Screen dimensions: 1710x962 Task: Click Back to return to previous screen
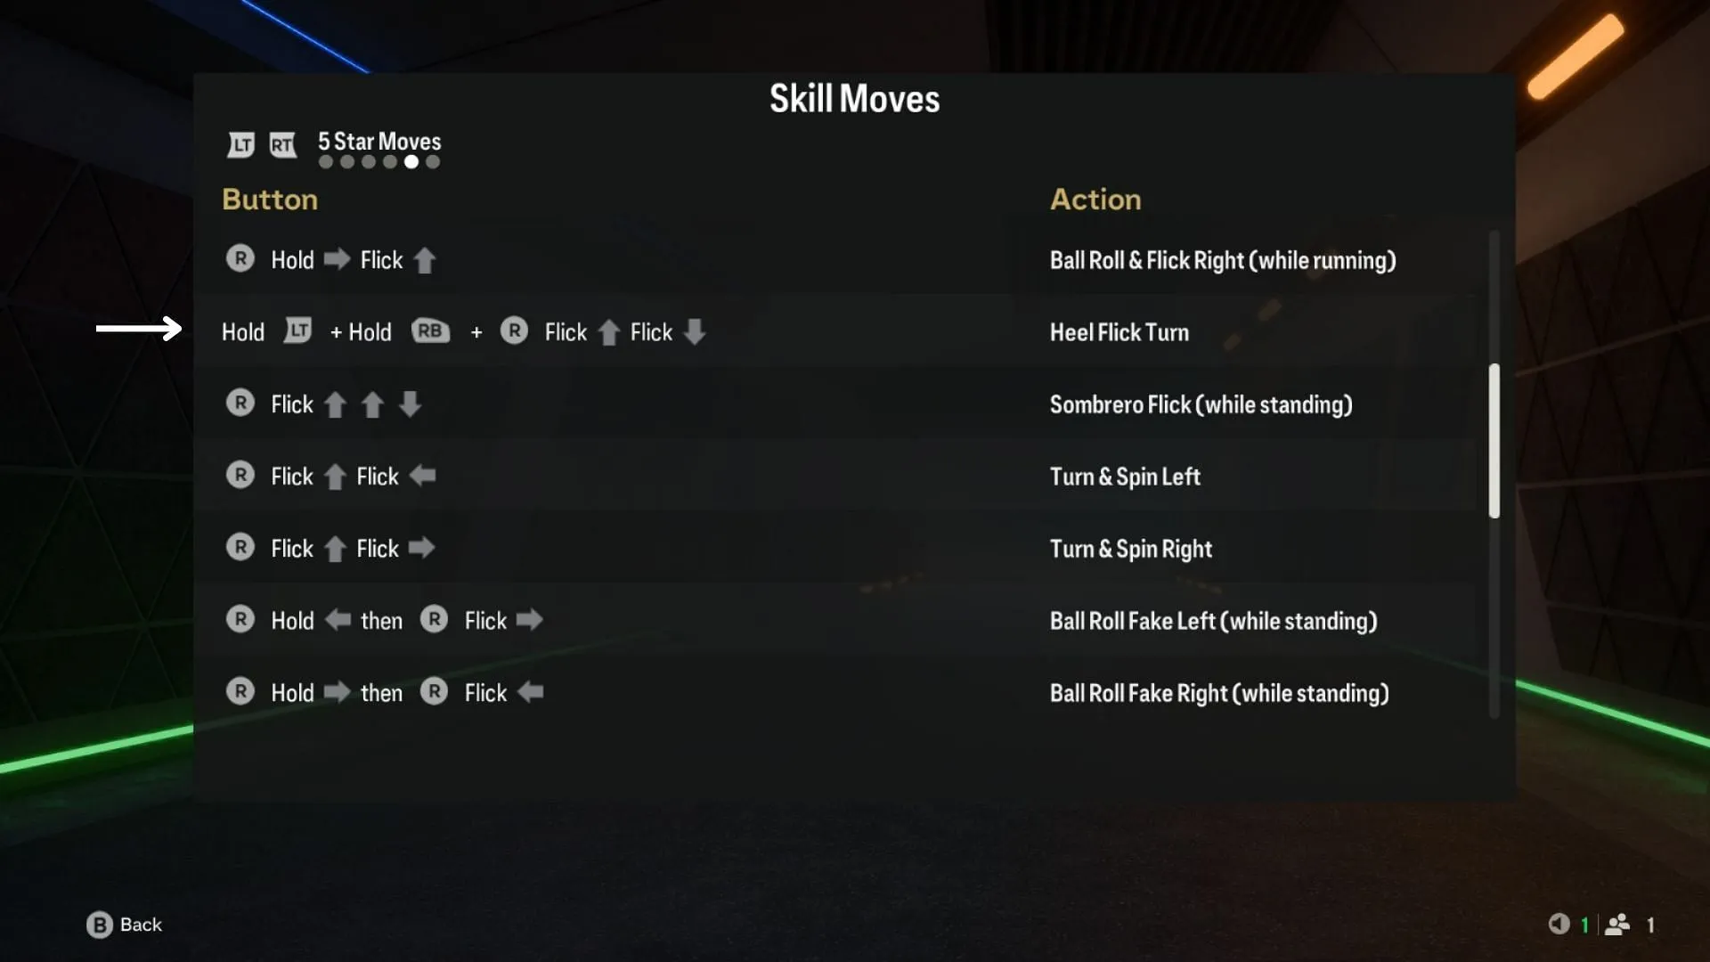(x=123, y=923)
